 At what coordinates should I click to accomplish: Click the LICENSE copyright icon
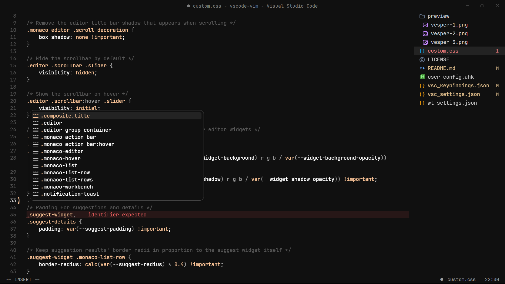422,60
